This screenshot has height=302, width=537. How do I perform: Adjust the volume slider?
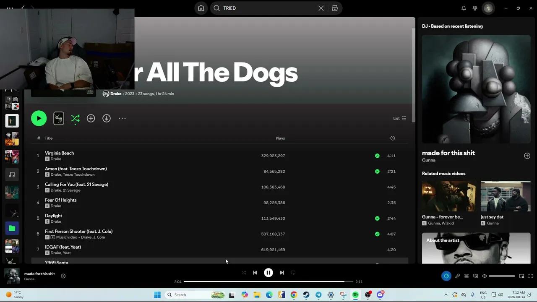502,276
